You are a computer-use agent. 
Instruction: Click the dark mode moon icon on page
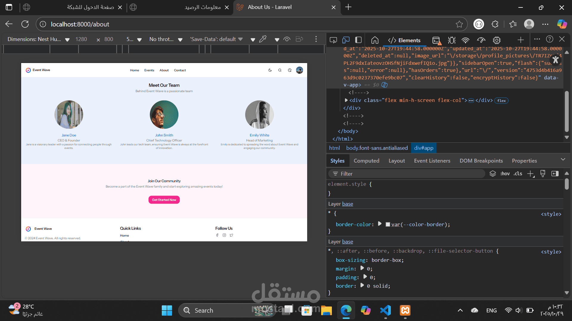coord(270,70)
